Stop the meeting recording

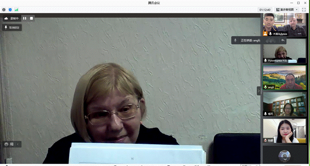[x=31, y=18]
